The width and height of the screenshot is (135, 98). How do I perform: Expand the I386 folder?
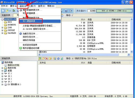[x=2, y=28]
